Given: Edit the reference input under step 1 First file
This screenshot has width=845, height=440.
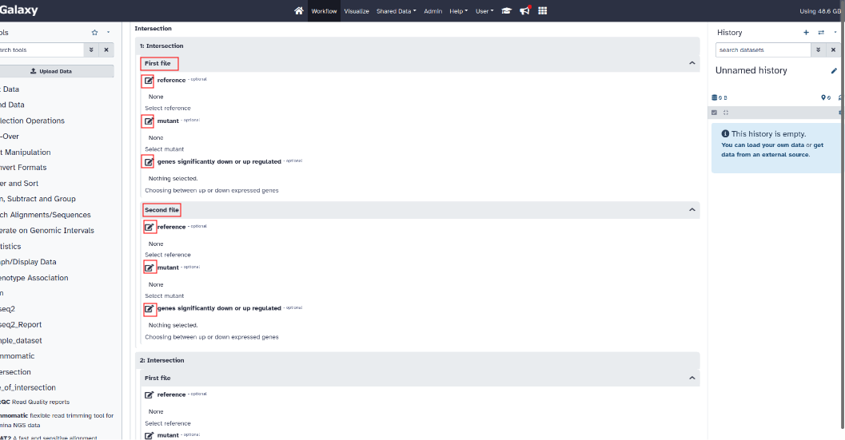Looking at the screenshot, I should tap(149, 81).
